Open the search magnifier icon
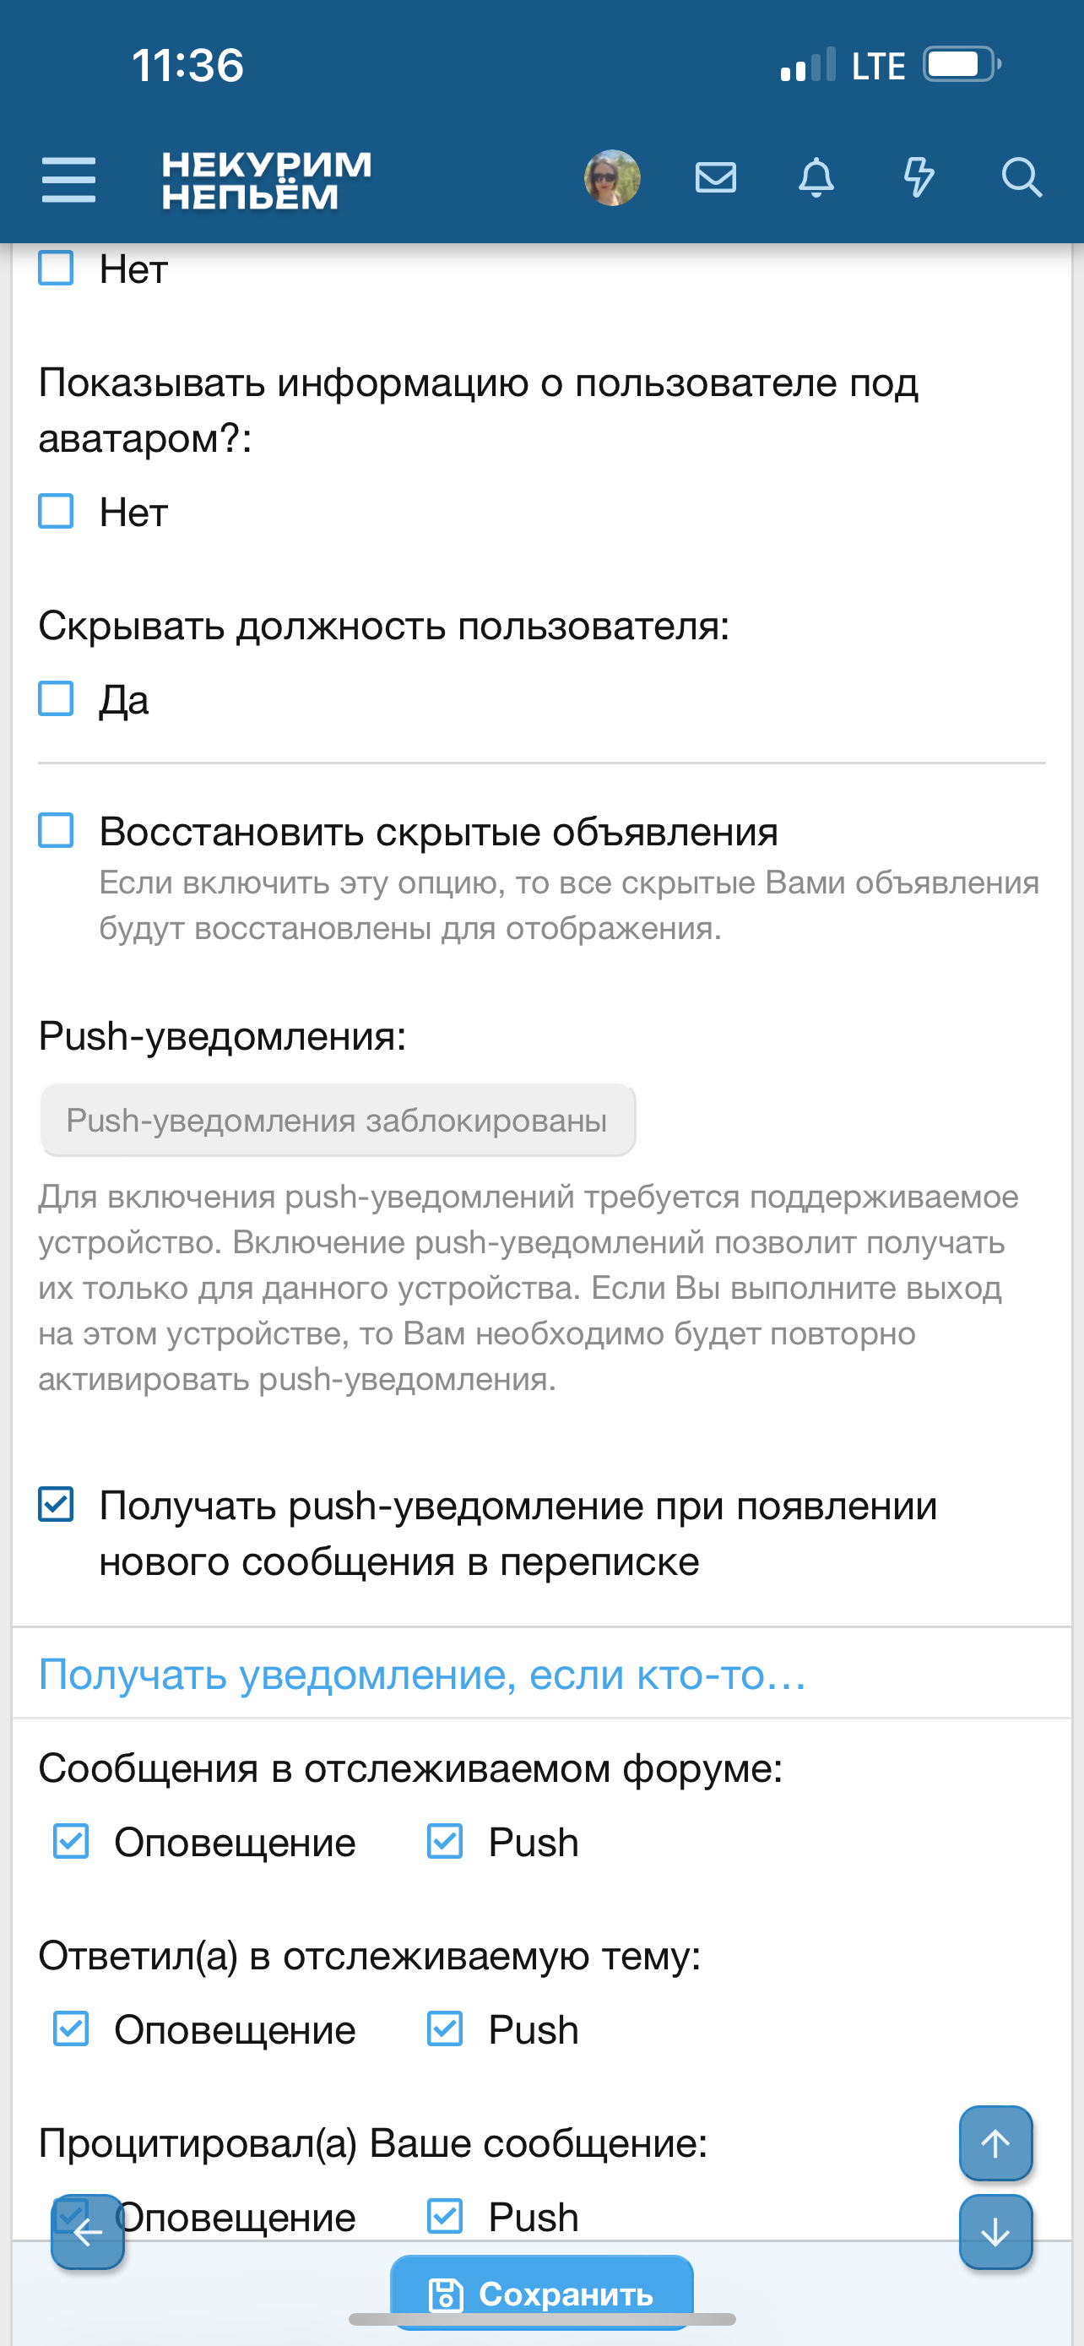Image resolution: width=1084 pixels, height=2346 pixels. (x=1022, y=177)
